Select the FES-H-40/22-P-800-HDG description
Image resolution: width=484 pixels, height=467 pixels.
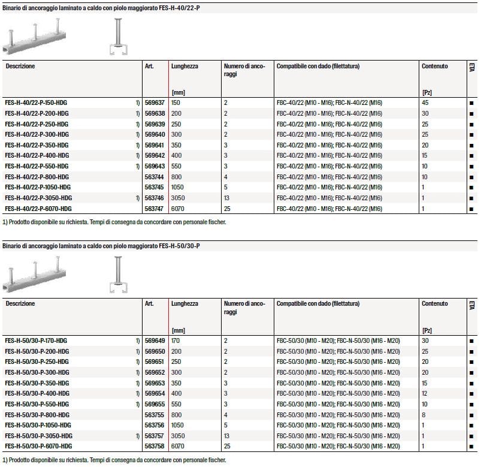coord(37,177)
